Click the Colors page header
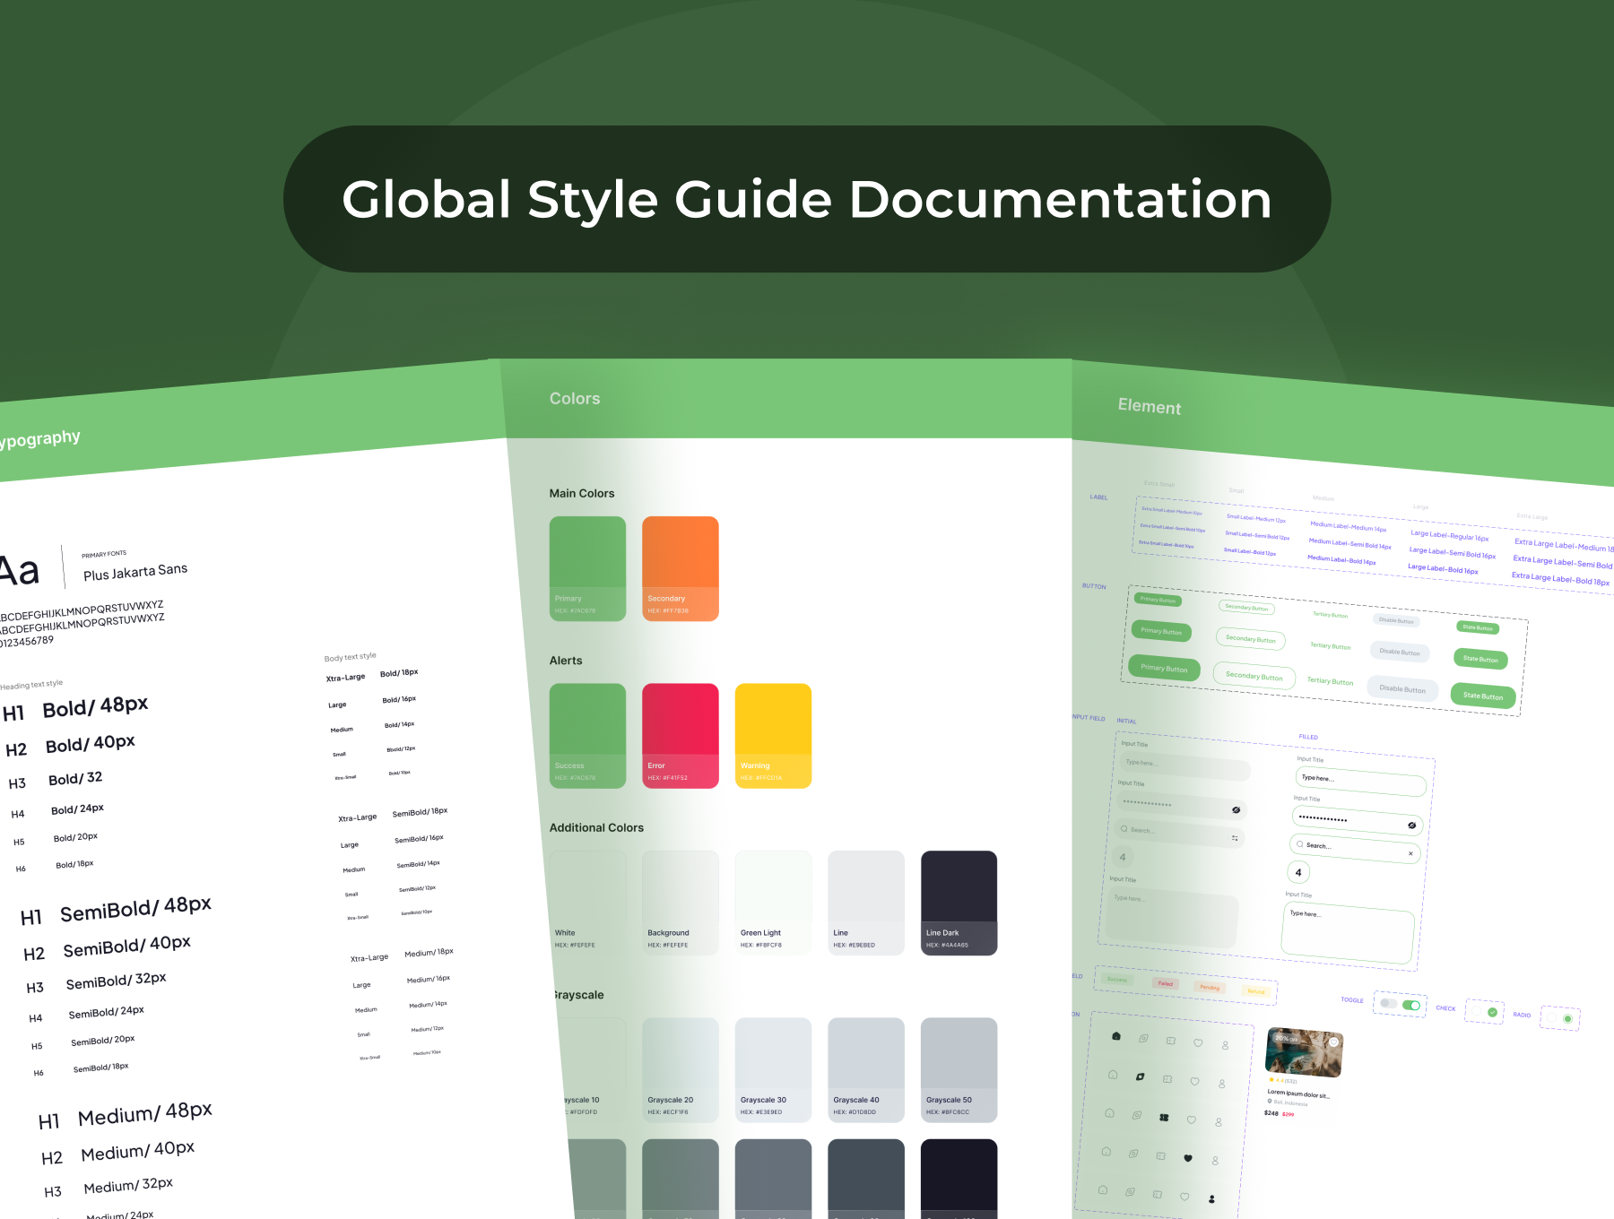Image resolution: width=1614 pixels, height=1219 pixels. pyautogui.click(x=575, y=399)
